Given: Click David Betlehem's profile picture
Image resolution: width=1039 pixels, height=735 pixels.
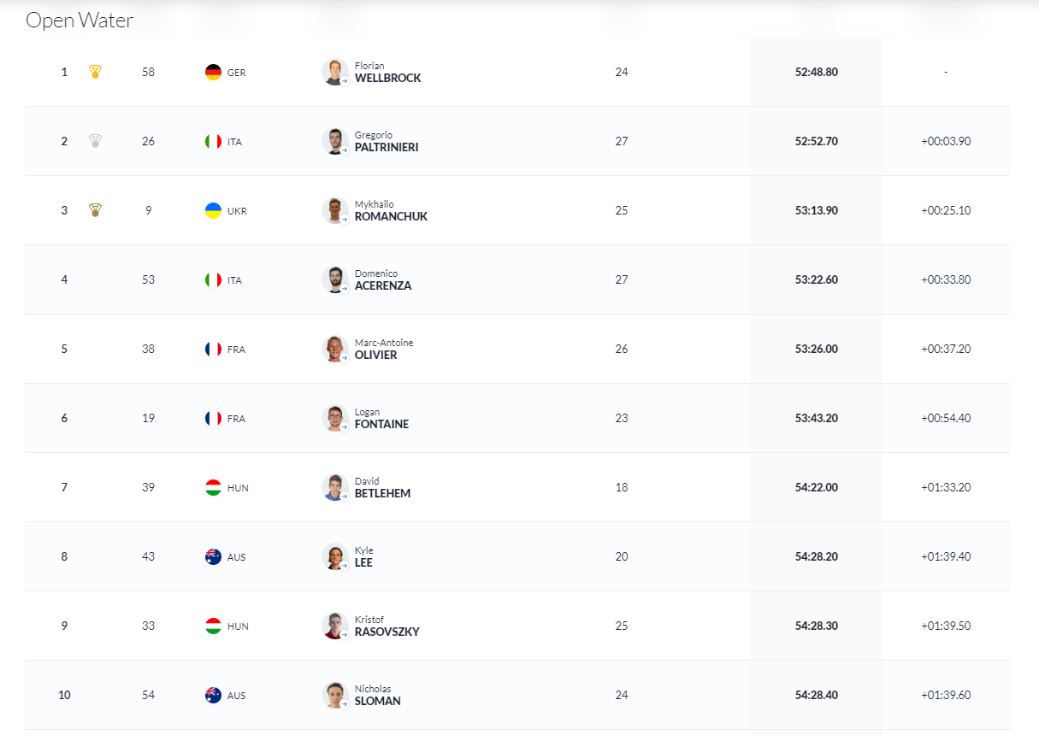Looking at the screenshot, I should 334,487.
